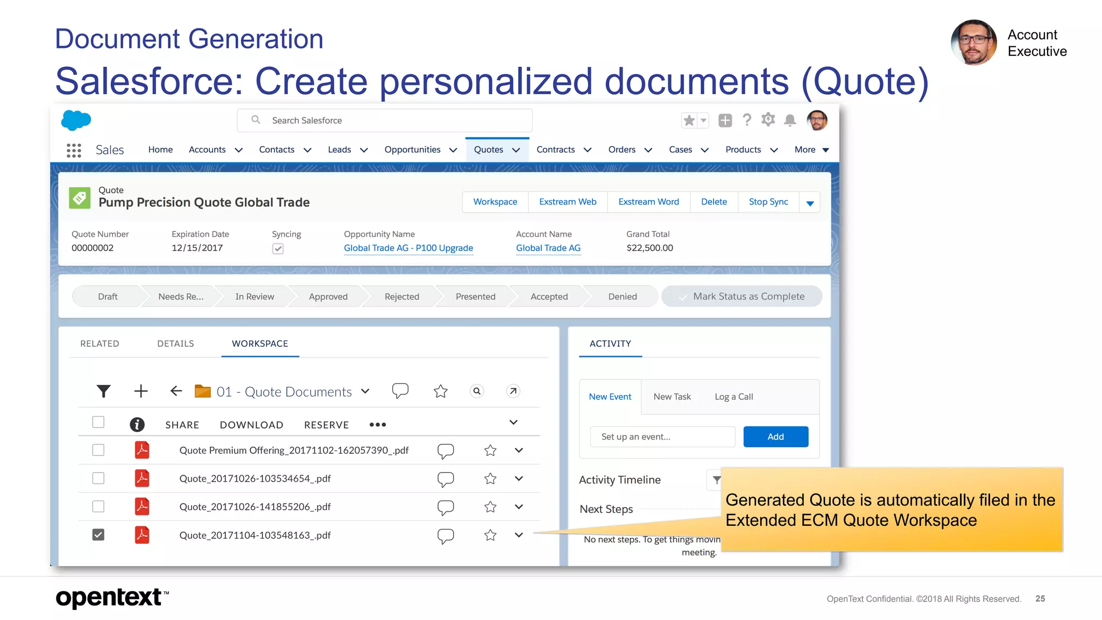Click the Search Salesforce field
The width and height of the screenshot is (1102, 620).
pyautogui.click(x=385, y=121)
